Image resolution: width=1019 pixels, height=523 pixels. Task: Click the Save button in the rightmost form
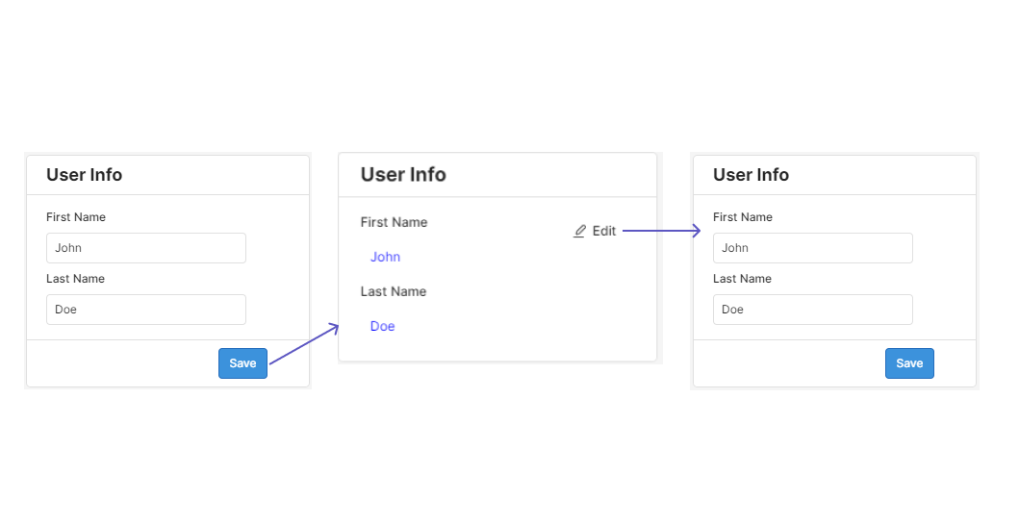(x=910, y=363)
